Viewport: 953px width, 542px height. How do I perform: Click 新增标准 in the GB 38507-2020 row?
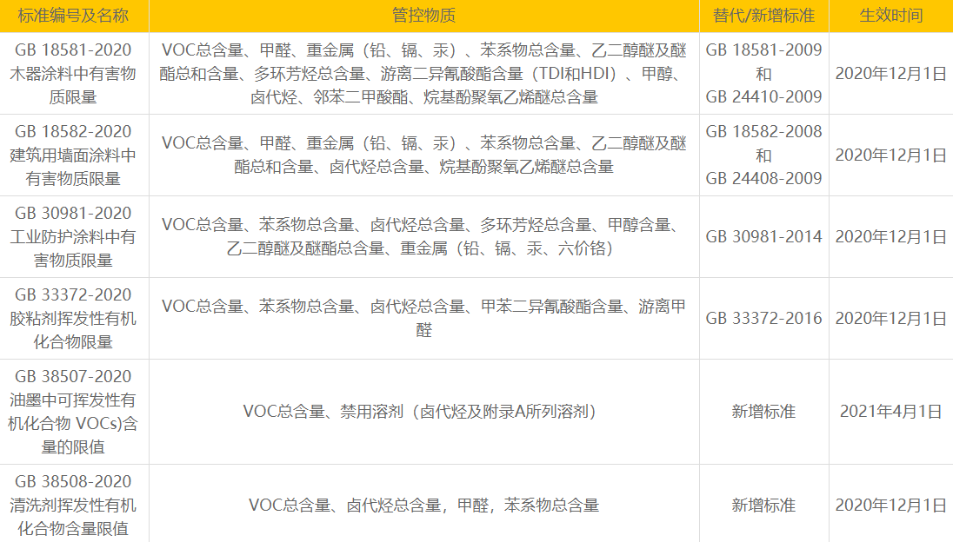763,412
